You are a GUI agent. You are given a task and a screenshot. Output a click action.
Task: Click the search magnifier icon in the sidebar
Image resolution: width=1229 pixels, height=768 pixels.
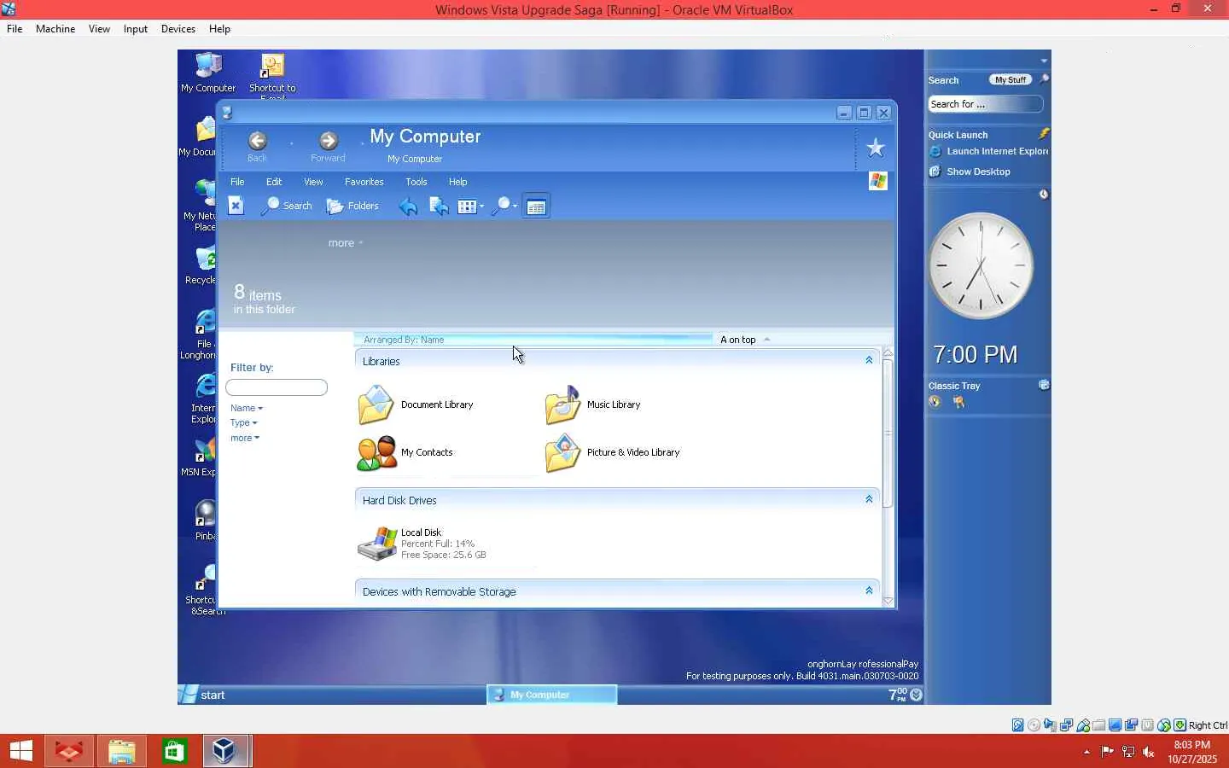(x=1045, y=79)
